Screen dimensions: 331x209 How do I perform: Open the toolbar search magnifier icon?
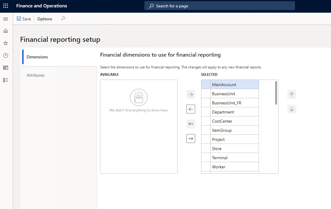point(63,19)
